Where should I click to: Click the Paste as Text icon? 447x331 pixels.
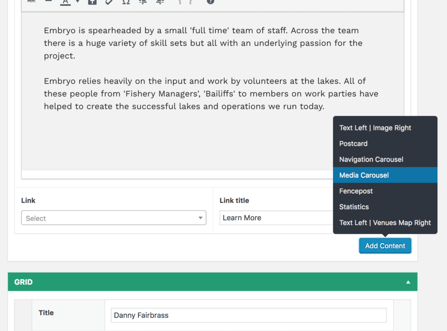click(x=92, y=2)
